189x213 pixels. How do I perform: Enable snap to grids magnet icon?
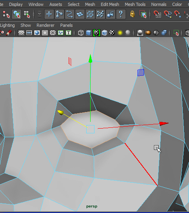(x=157, y=14)
